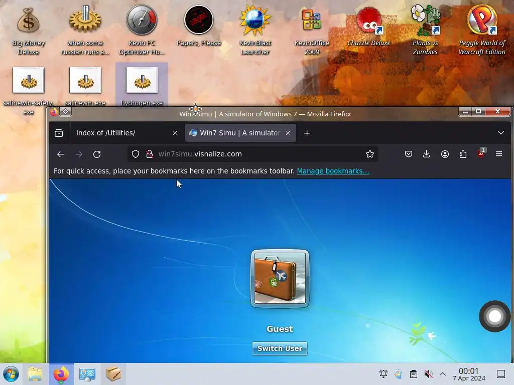
Task: Save page to Pocket
Action: click(409, 154)
